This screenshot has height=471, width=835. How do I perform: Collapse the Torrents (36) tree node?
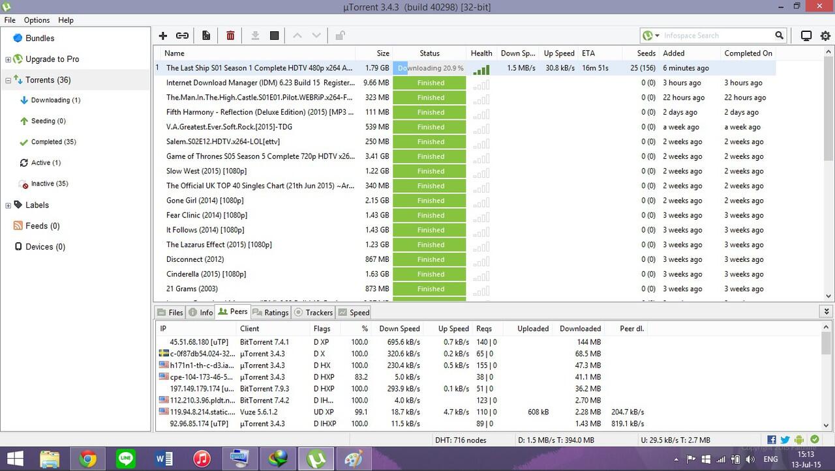pyautogui.click(x=8, y=80)
